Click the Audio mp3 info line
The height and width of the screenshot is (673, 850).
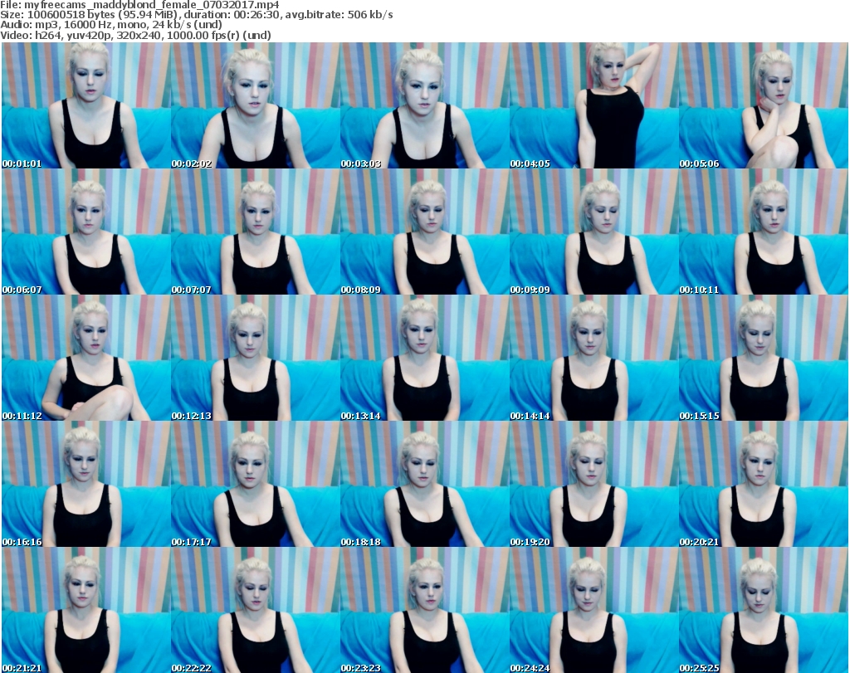pos(111,25)
